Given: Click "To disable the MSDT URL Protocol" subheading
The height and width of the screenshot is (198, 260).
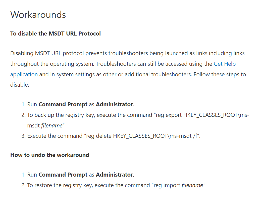Looking at the screenshot, I should point(55,34).
